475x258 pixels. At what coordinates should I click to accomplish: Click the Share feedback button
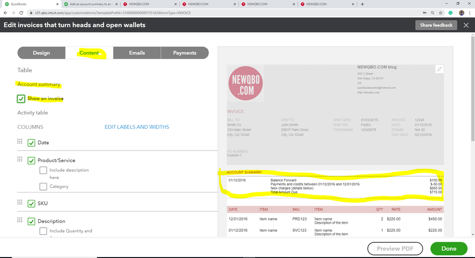click(x=436, y=25)
